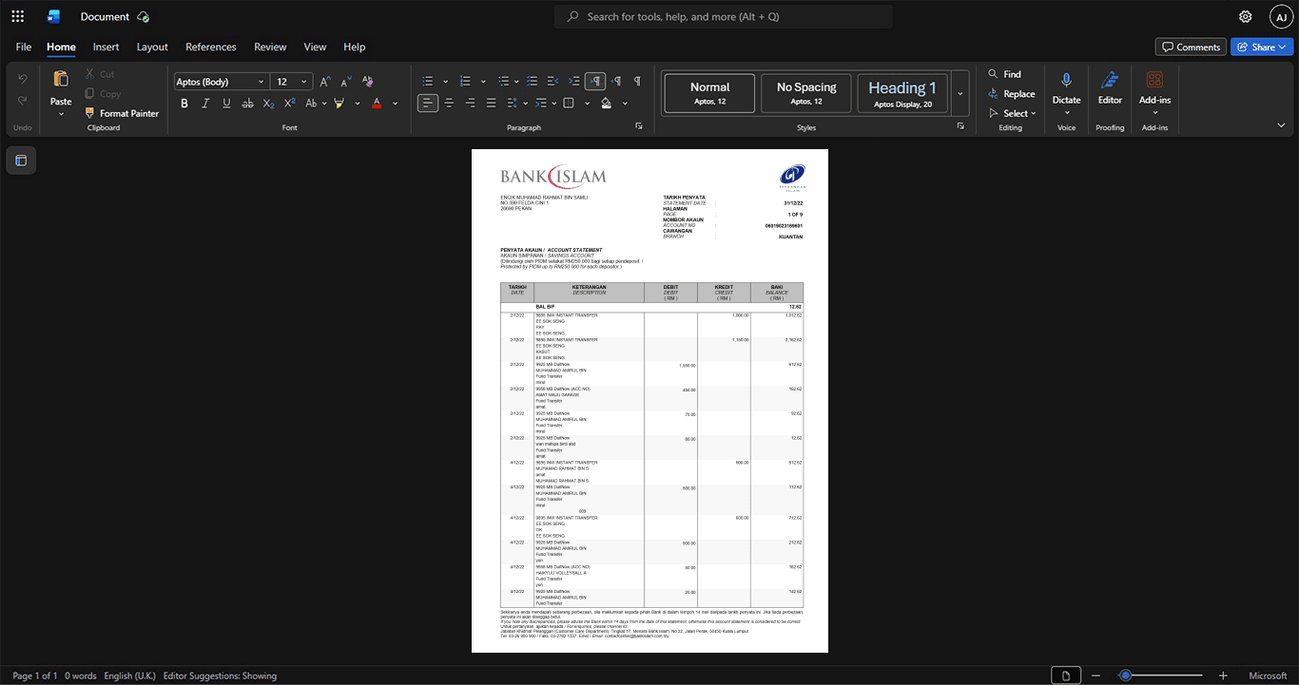
Task: Open the Editor proofing pane
Action: 1110,87
